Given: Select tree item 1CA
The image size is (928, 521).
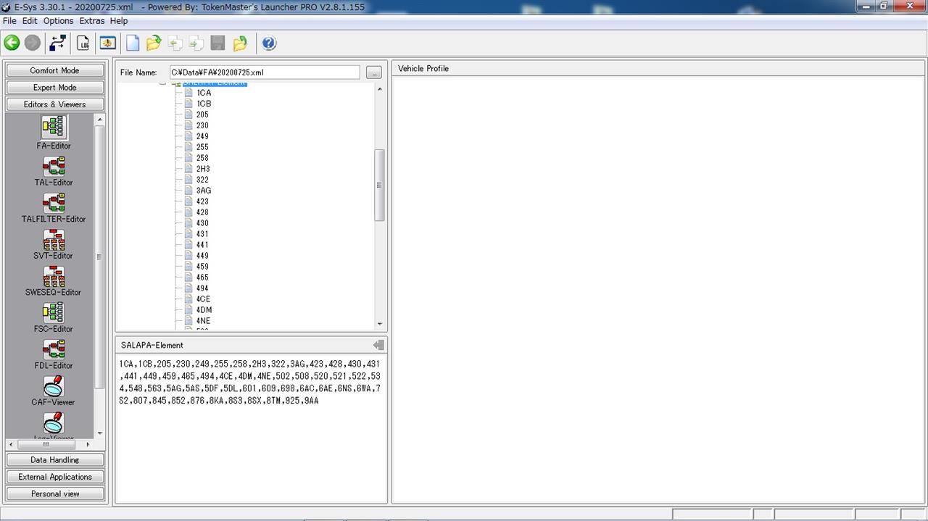Looking at the screenshot, I should pyautogui.click(x=204, y=93).
